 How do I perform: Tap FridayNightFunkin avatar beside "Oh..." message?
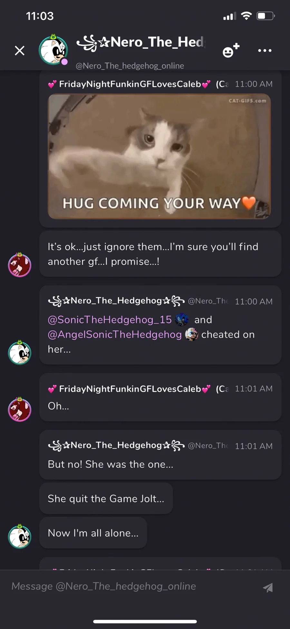tap(20, 409)
